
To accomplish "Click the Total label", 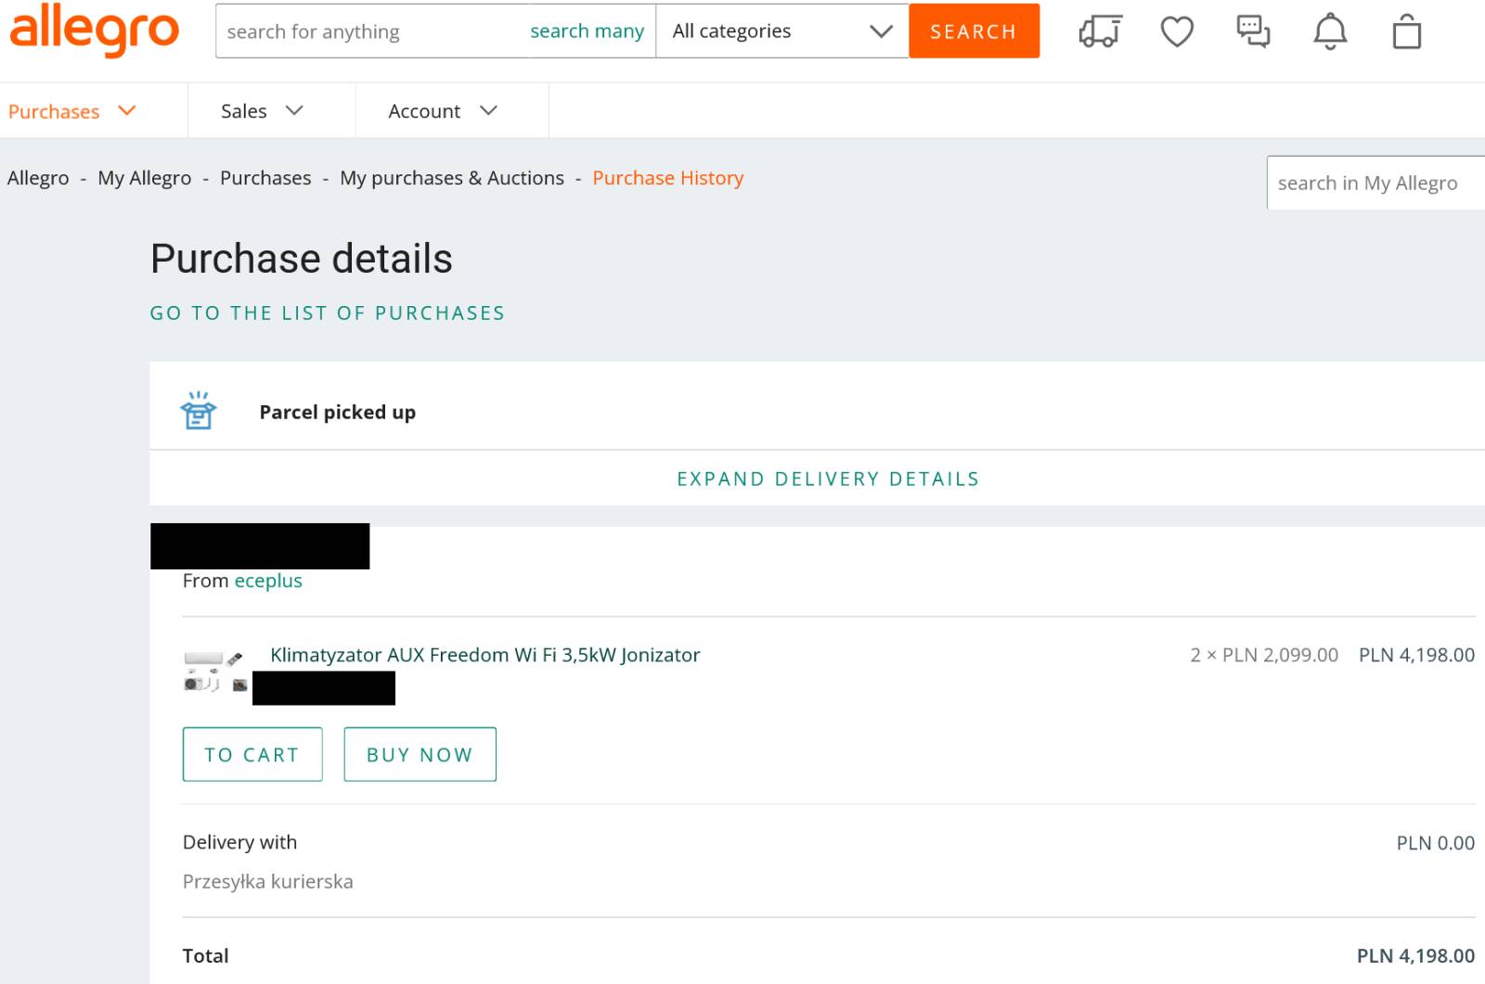I will point(205,956).
